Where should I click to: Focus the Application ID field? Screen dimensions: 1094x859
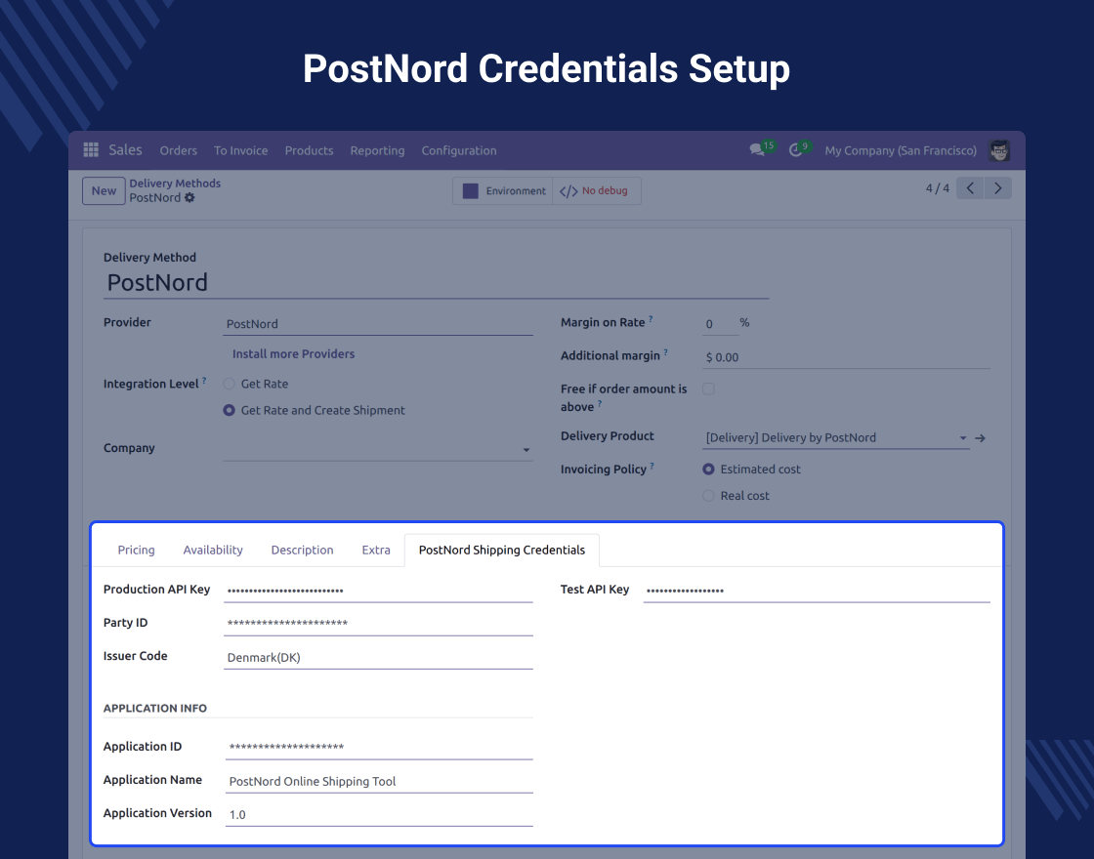click(379, 747)
